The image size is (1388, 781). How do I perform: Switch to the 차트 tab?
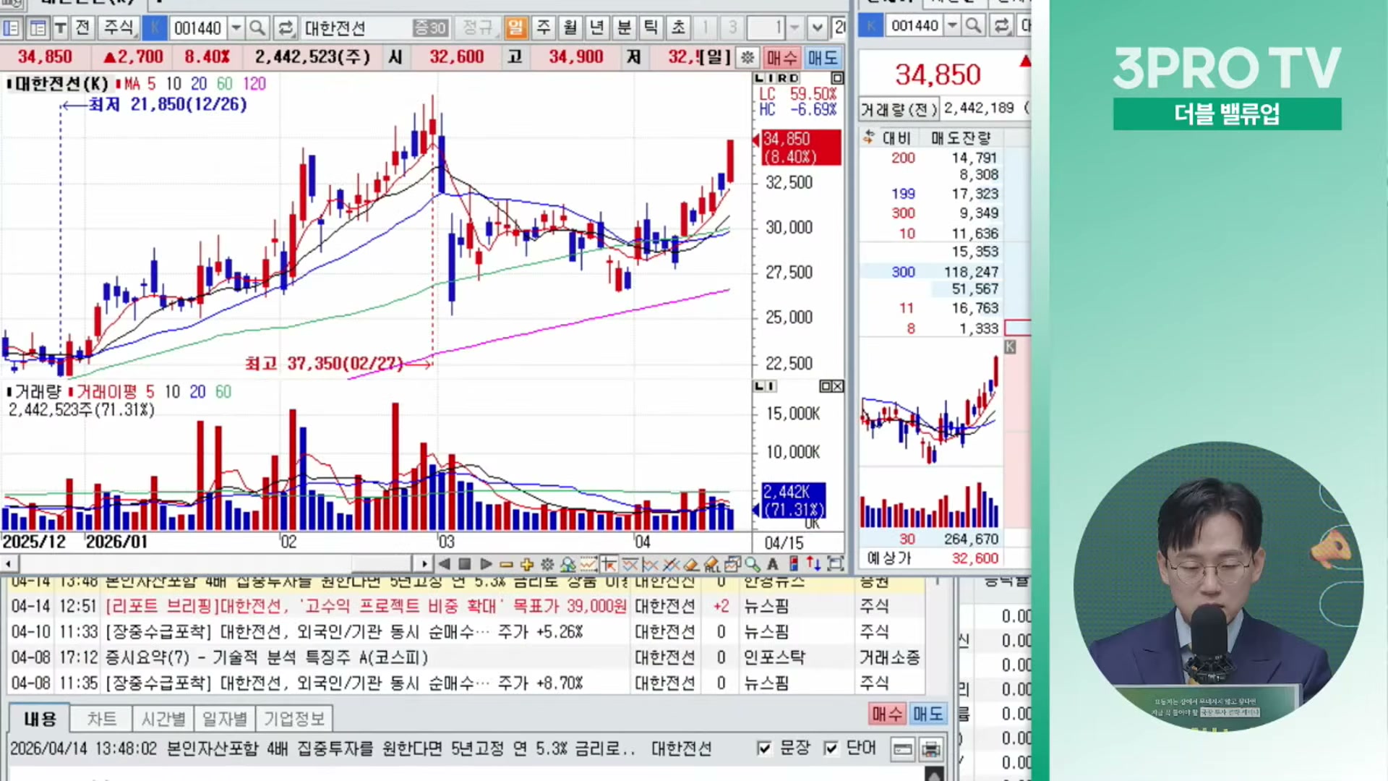click(x=101, y=719)
